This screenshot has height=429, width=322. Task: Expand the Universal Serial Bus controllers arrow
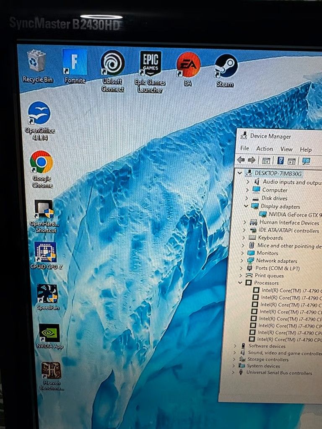pos(233,372)
